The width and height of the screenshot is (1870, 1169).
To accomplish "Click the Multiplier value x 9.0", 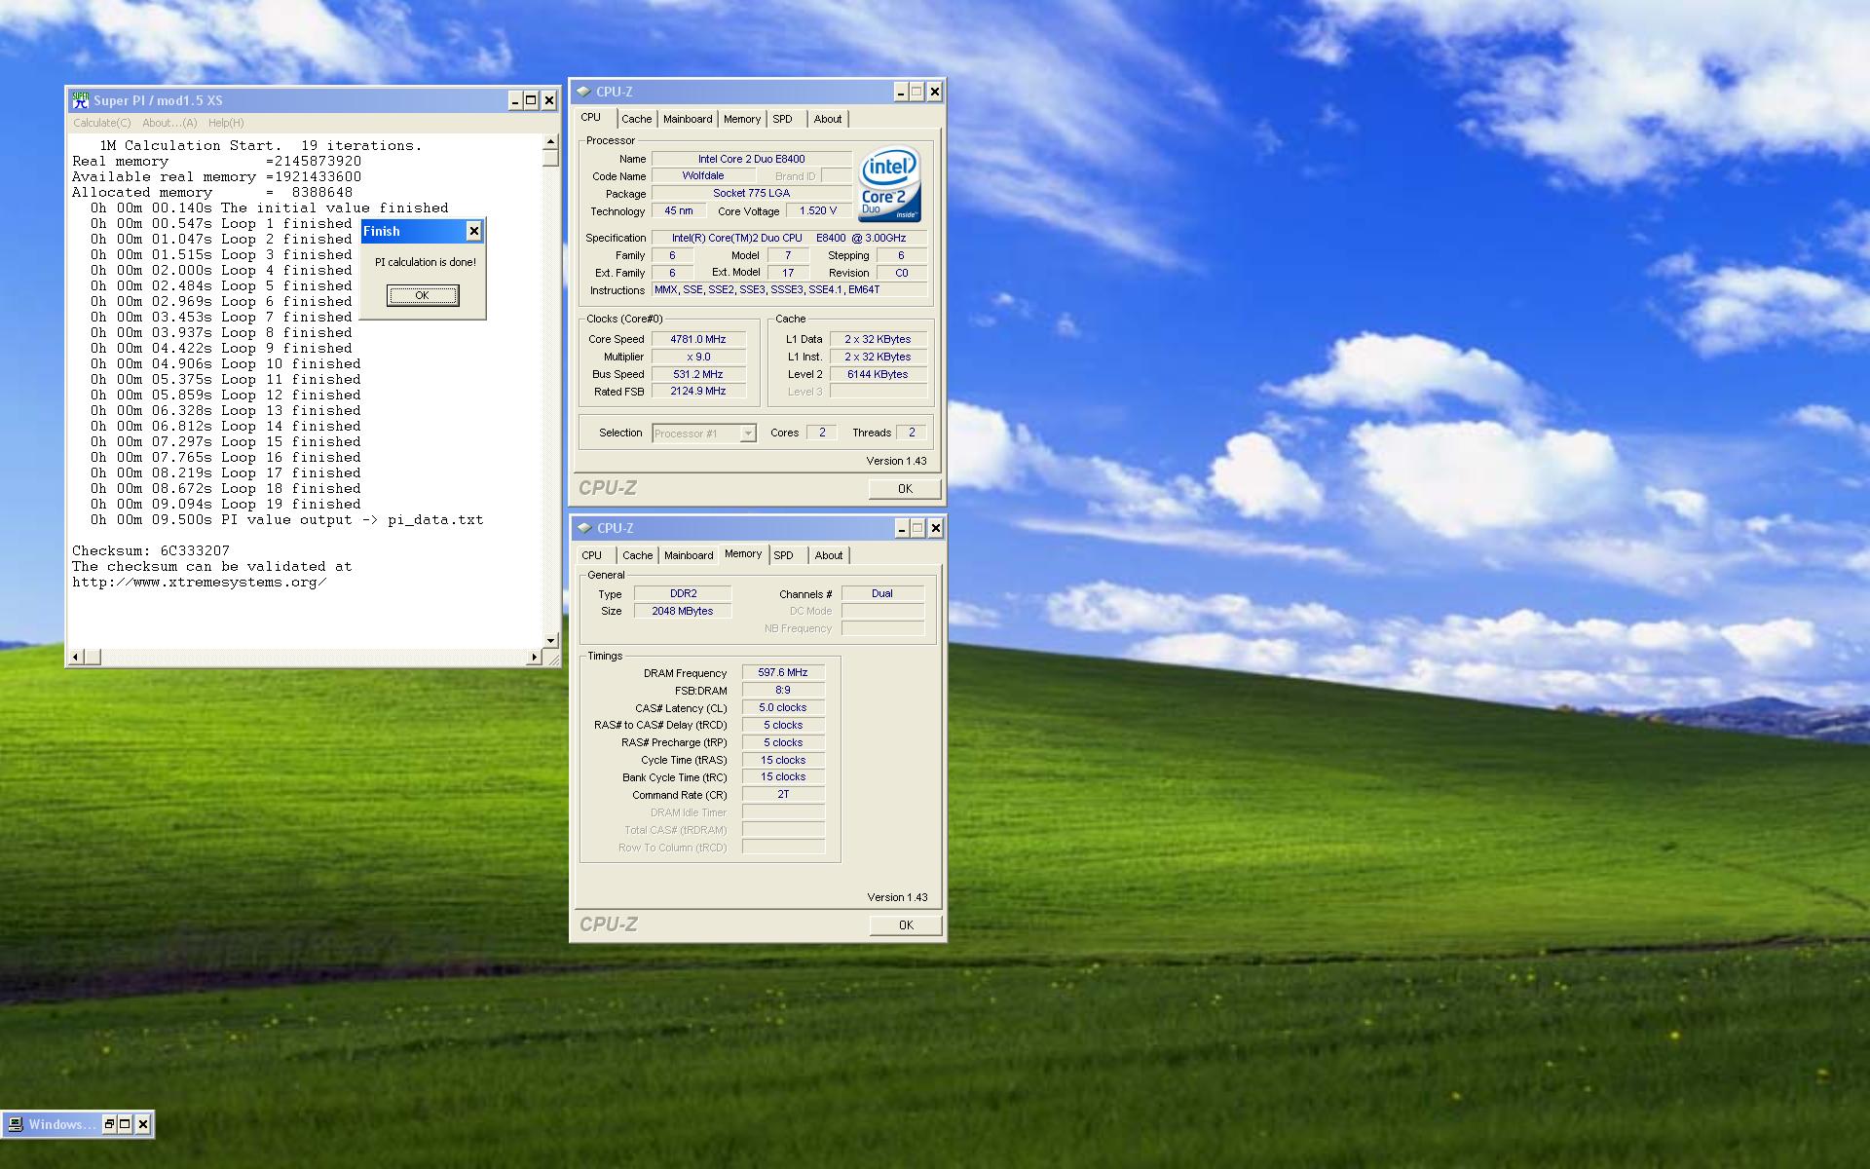I will [698, 357].
